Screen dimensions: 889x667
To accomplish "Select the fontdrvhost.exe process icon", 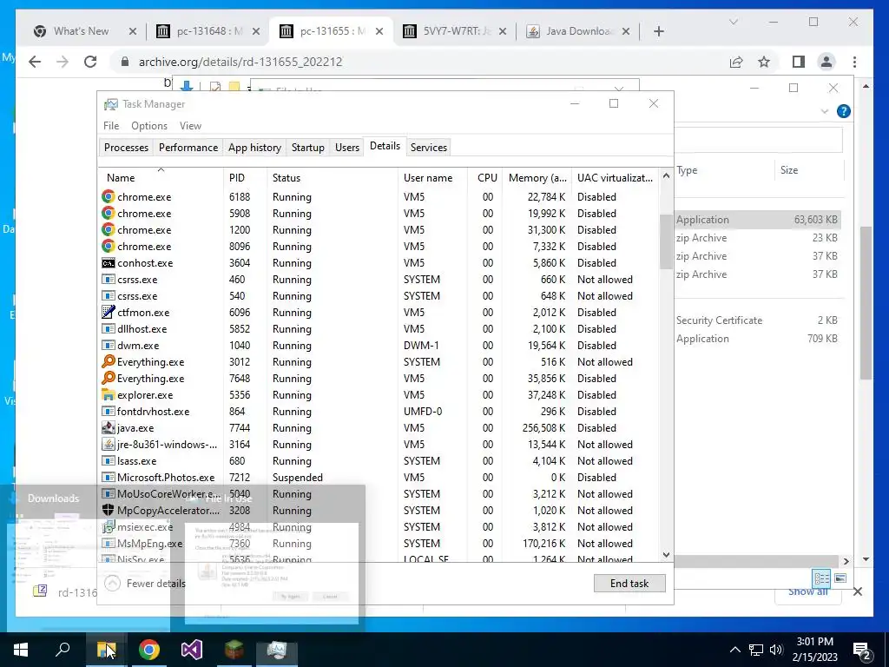I will tap(109, 411).
